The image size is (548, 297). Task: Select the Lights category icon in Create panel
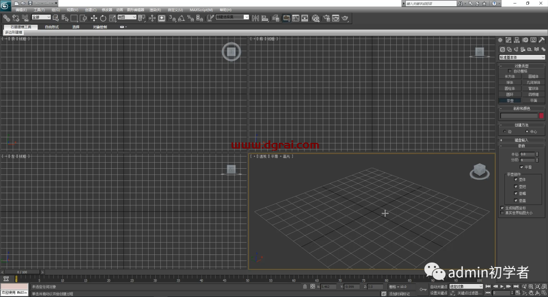click(516, 50)
